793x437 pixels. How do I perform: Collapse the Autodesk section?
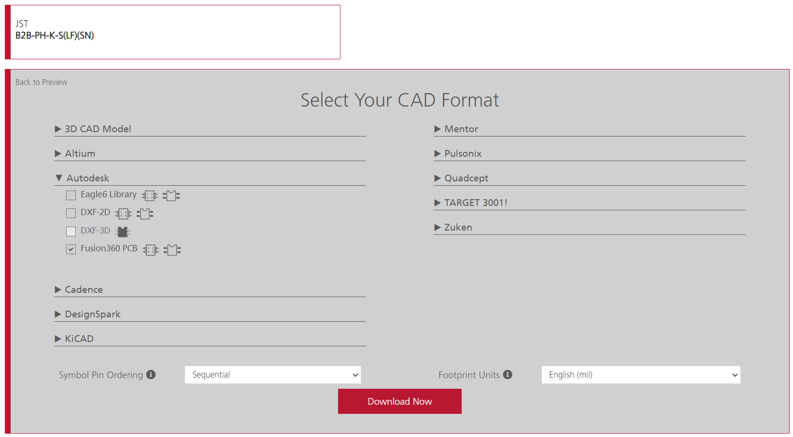[87, 178]
